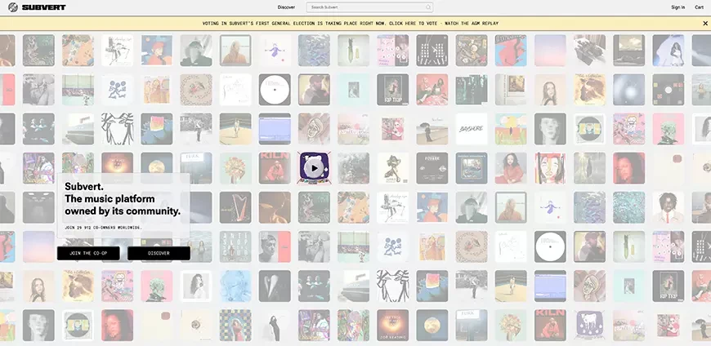This screenshot has height=346, width=711.
Task: Open the BAYSHORE album cover
Action: coord(472,129)
